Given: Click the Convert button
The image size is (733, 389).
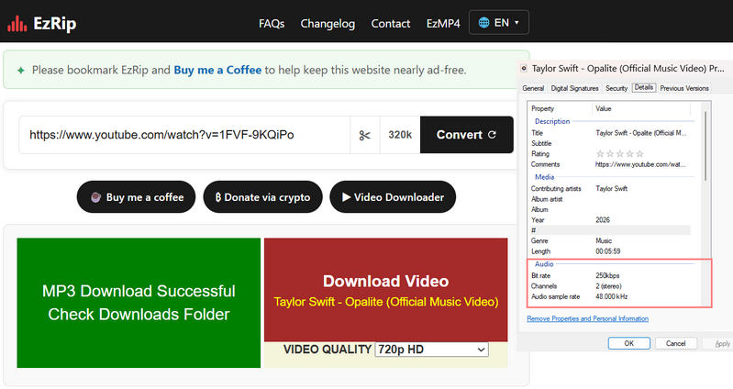Looking at the screenshot, I should click(x=467, y=135).
